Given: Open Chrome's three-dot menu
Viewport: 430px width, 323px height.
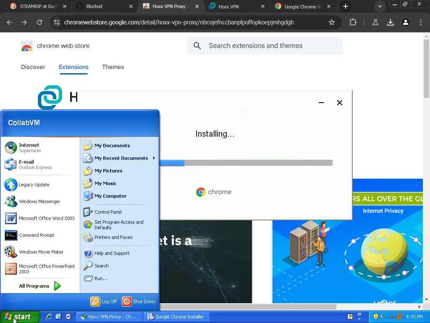Looking at the screenshot, I should click(421, 22).
